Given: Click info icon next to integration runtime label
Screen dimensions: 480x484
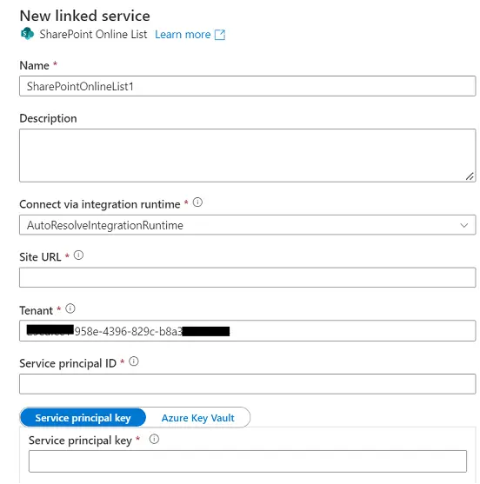Looking at the screenshot, I should [x=197, y=202].
